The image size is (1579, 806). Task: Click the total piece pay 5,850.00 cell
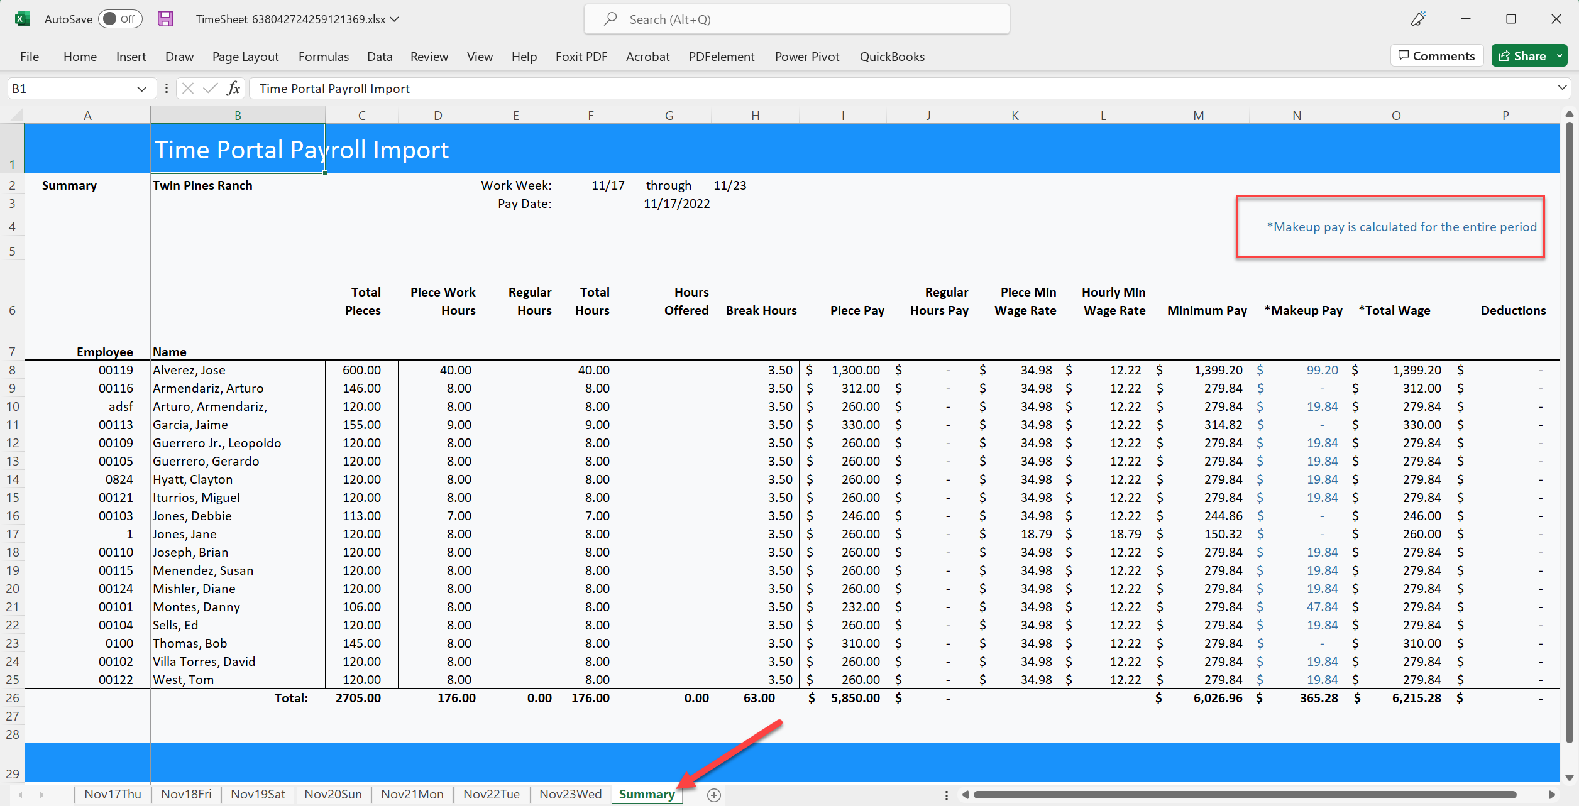point(843,698)
